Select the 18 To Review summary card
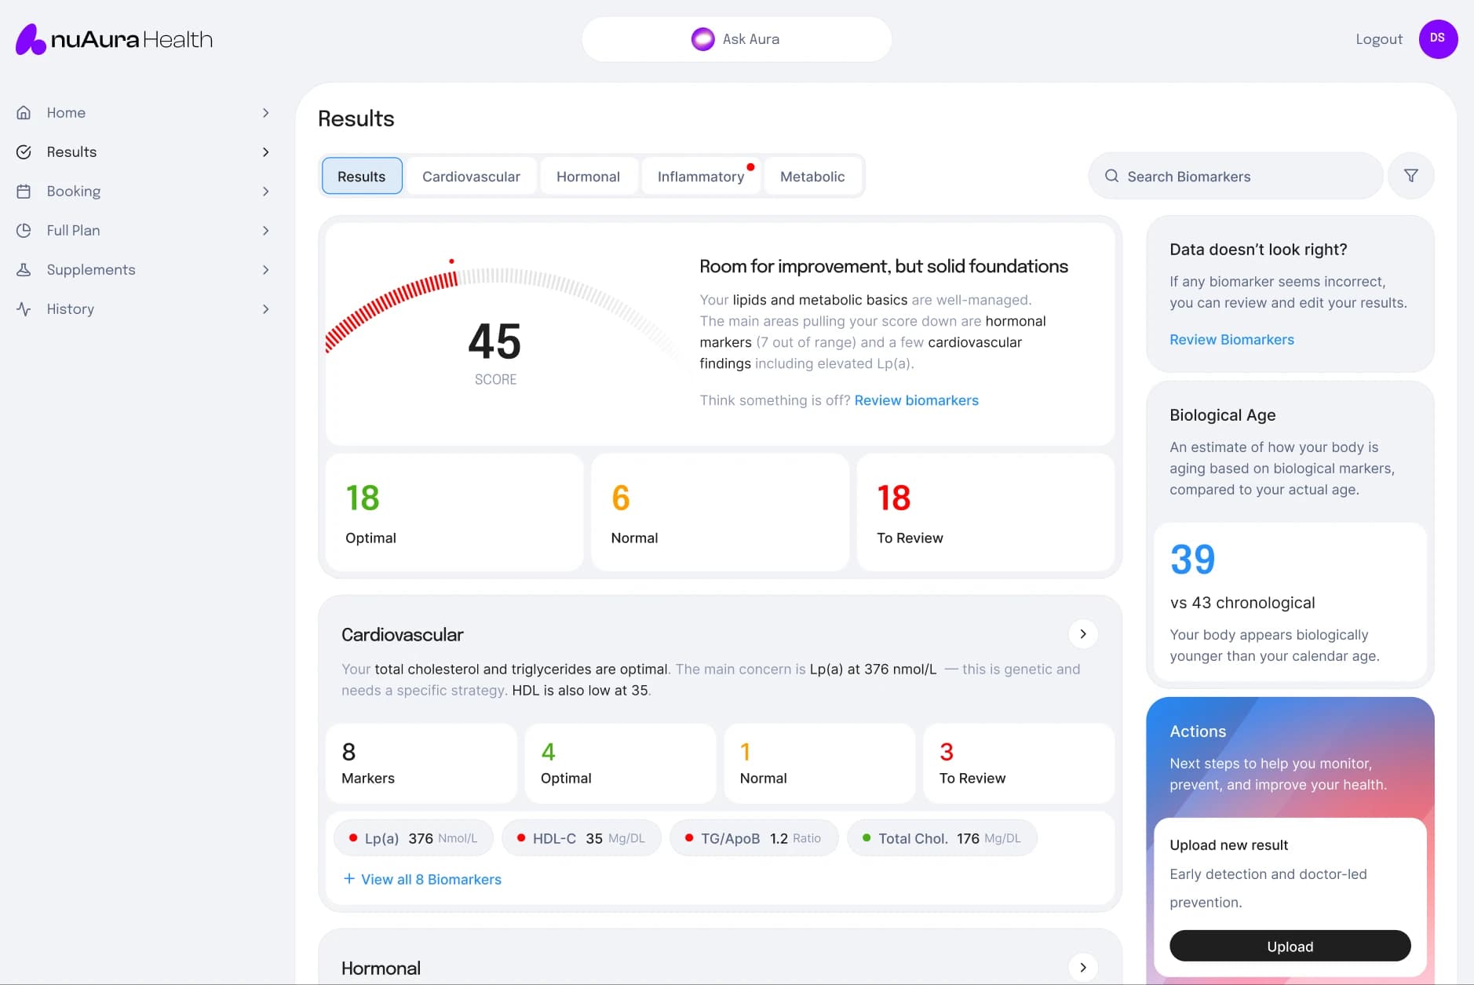The height and width of the screenshot is (985, 1474). pos(985,512)
